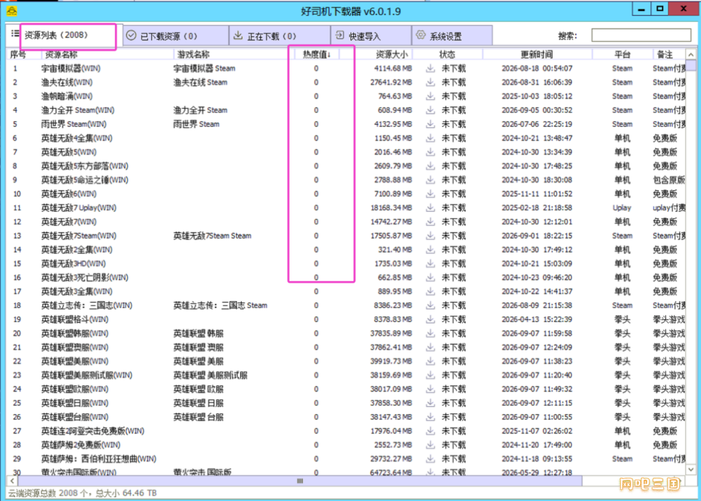Click the 状态 column header
This screenshot has height=501, width=701.
[x=447, y=55]
